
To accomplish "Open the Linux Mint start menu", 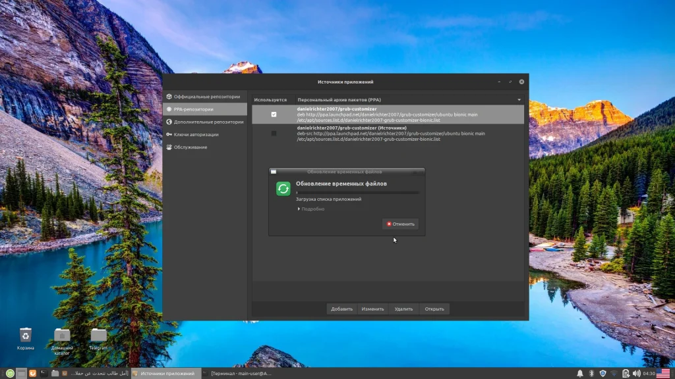I will [x=10, y=374].
